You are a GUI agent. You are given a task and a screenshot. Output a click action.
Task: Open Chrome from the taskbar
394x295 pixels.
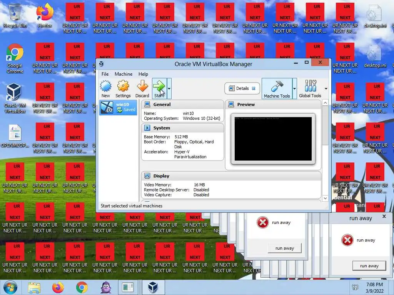(x=82, y=288)
